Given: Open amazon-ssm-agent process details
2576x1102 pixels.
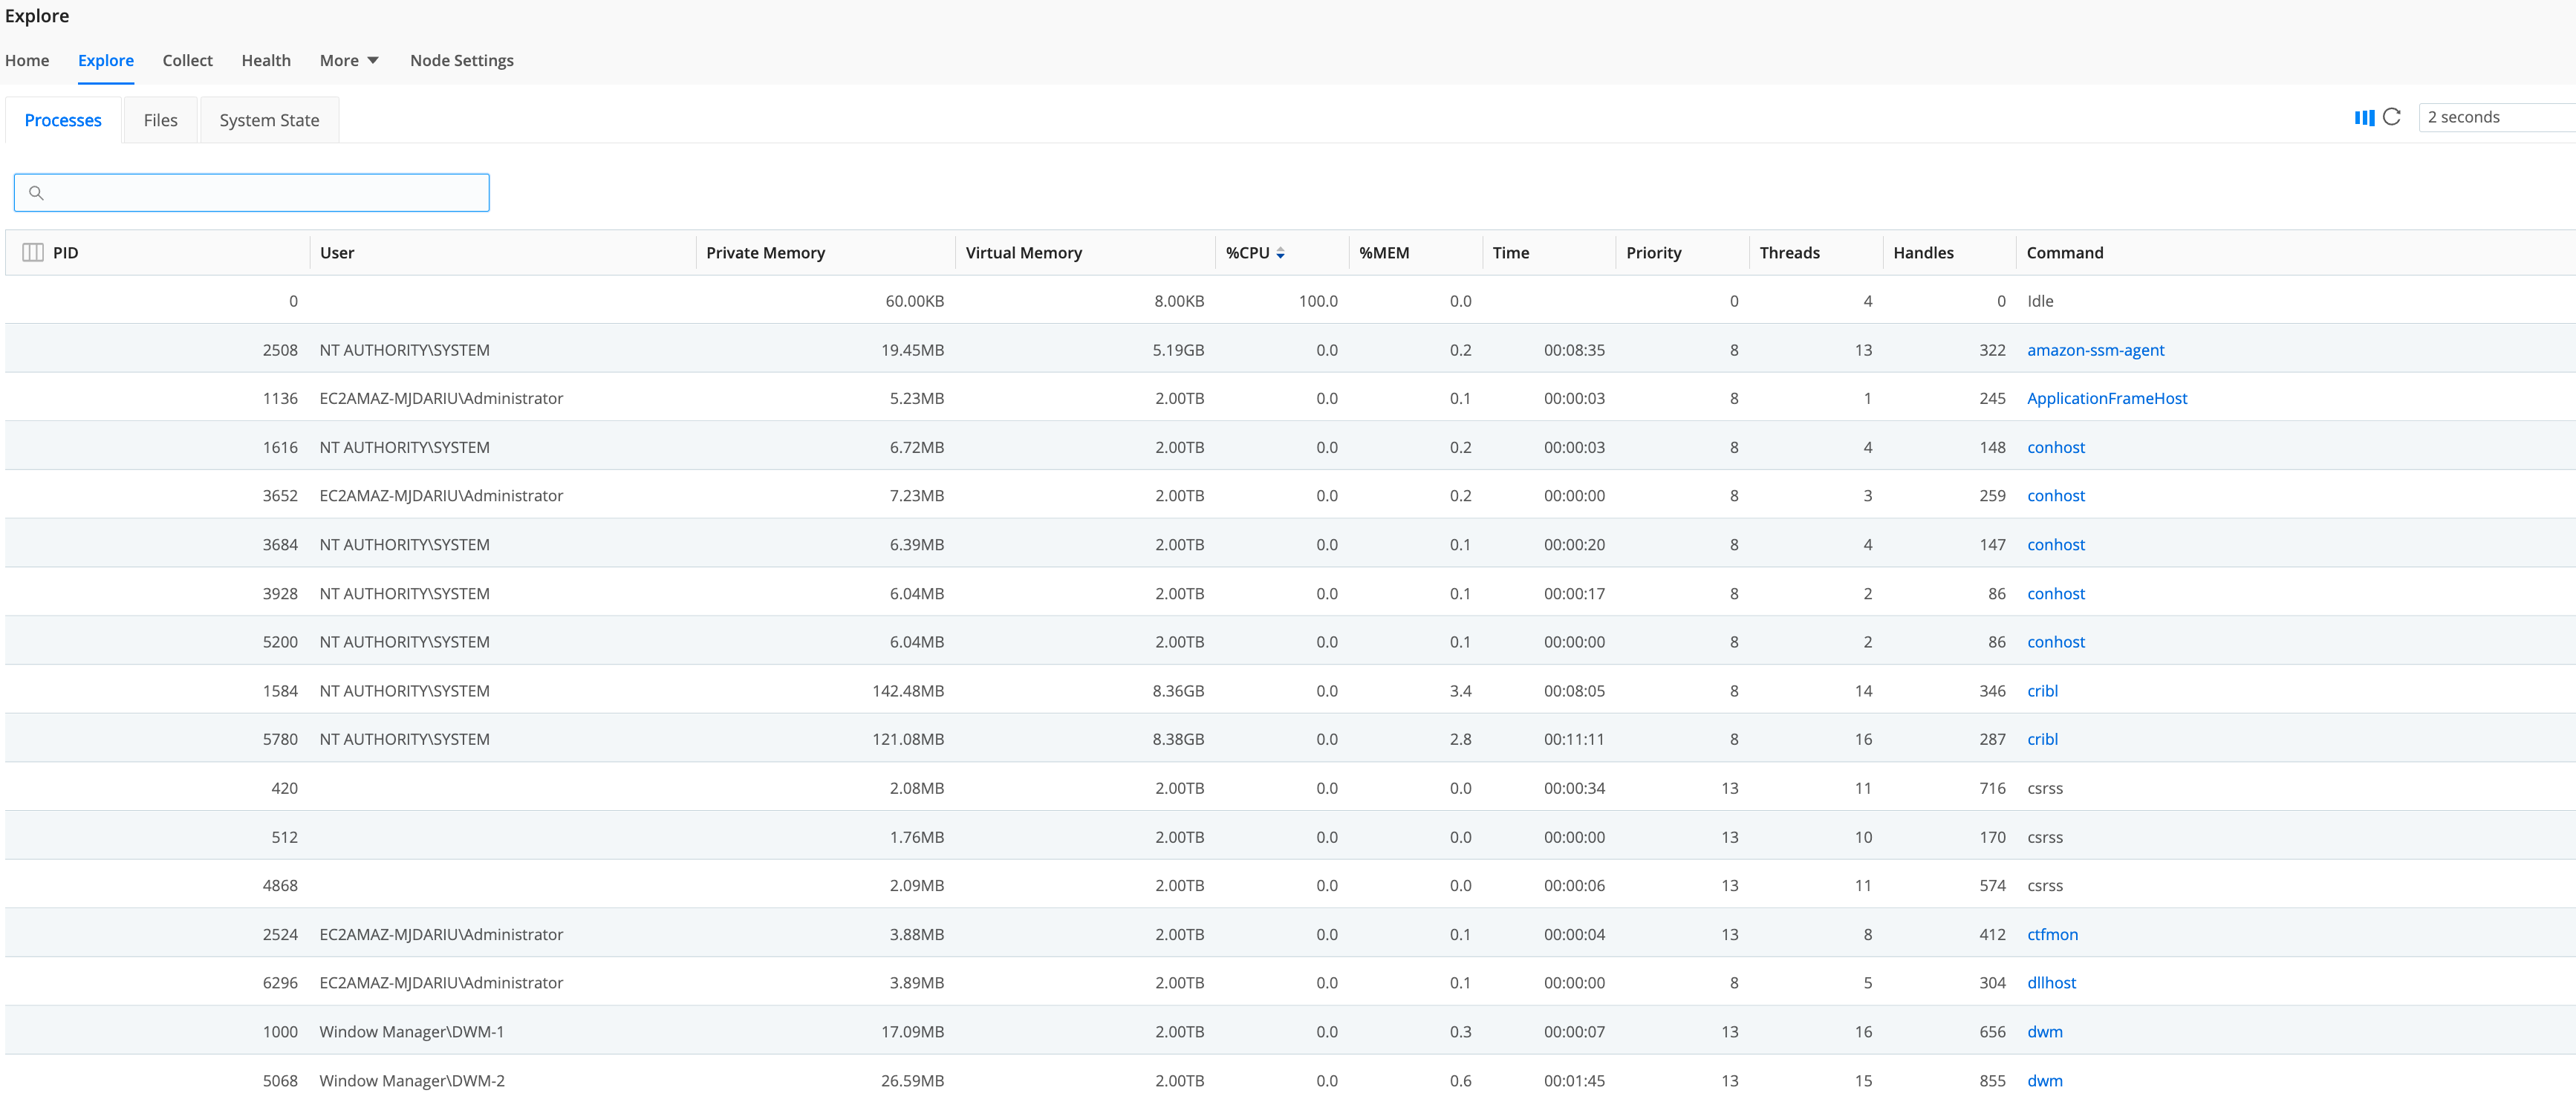Looking at the screenshot, I should pos(2096,349).
